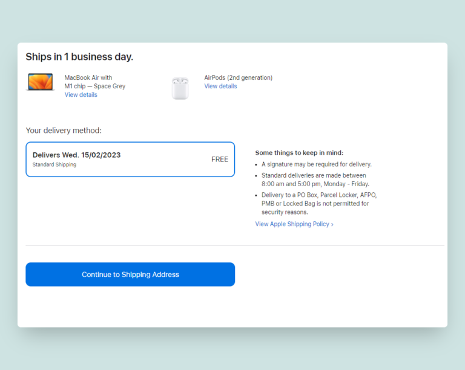Click the AirPods case product image
Image resolution: width=465 pixels, height=370 pixels.
click(180, 88)
